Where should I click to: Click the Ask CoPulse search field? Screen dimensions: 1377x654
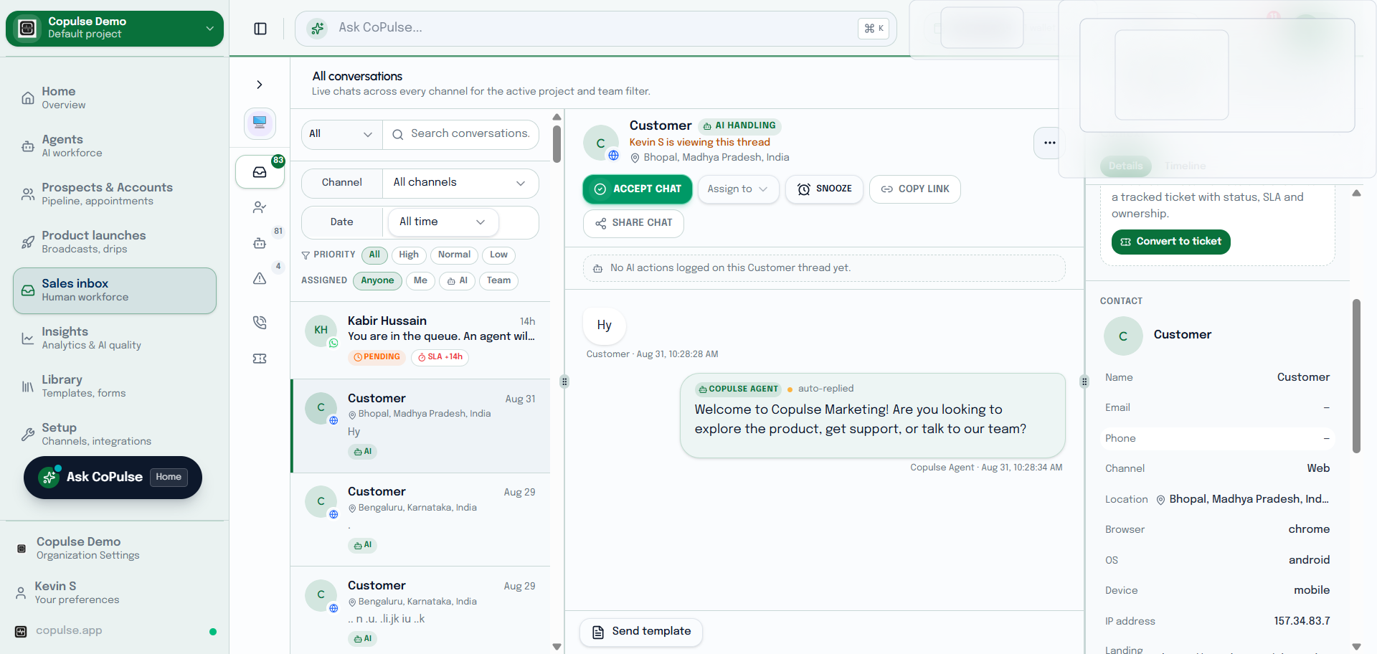coord(595,29)
